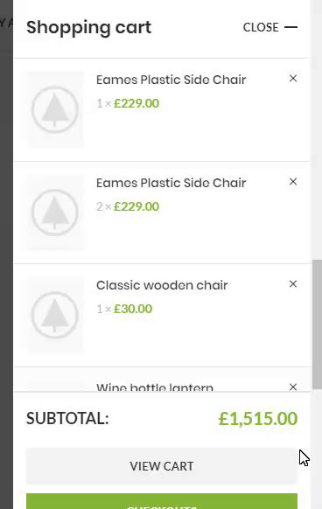Open the View Cart page

[162, 466]
